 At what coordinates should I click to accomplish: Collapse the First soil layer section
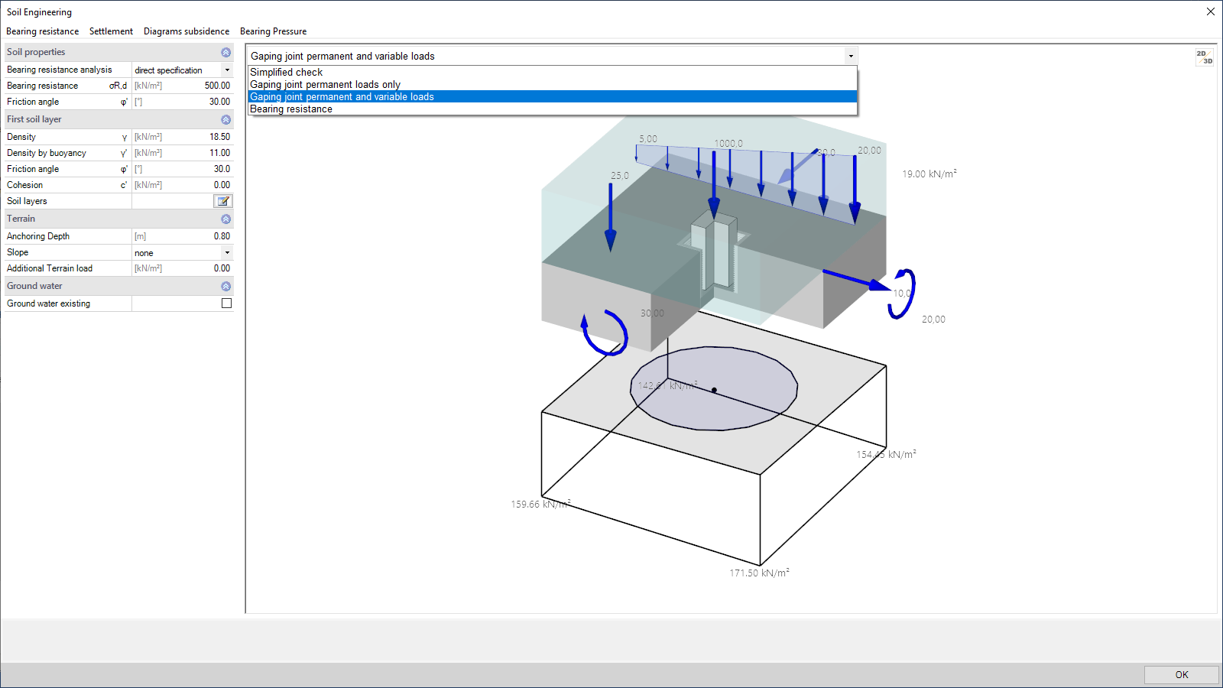[x=225, y=119]
